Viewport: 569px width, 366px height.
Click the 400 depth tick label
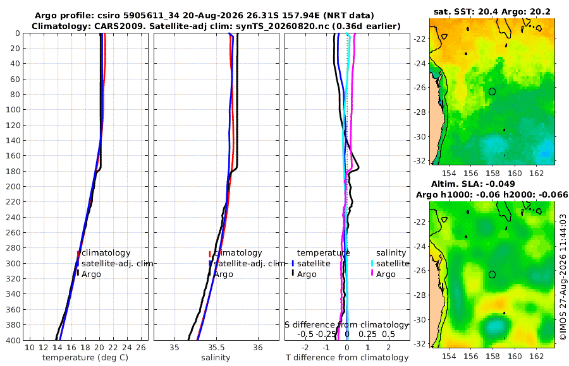click(13, 340)
